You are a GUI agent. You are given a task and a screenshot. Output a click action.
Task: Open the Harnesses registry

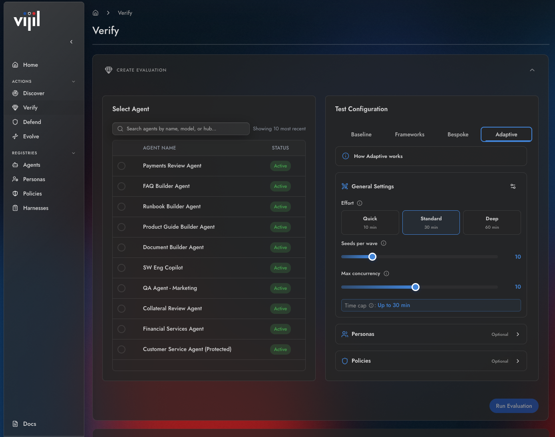44,208
